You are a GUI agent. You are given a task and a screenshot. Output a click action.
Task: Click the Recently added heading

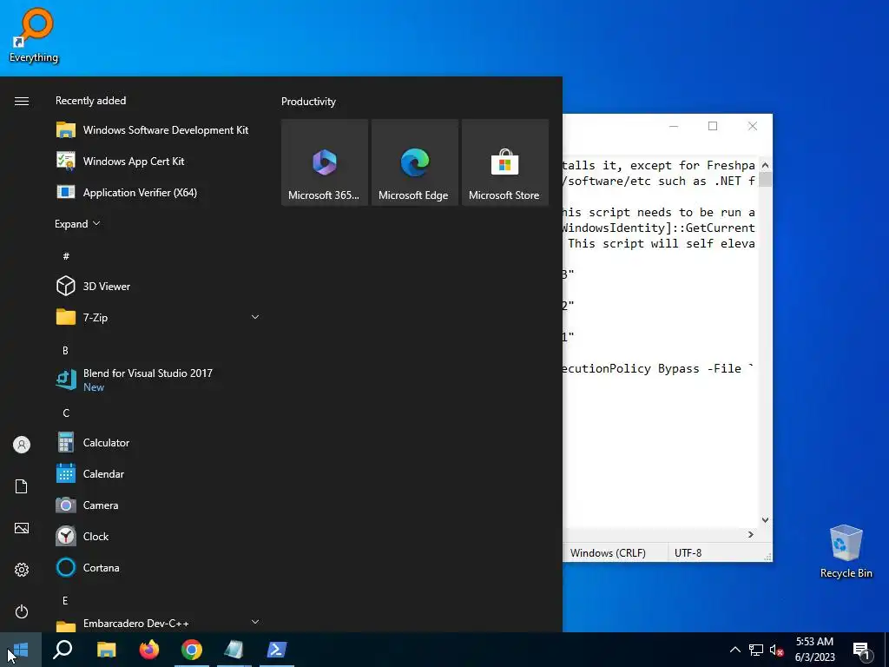pos(90,101)
